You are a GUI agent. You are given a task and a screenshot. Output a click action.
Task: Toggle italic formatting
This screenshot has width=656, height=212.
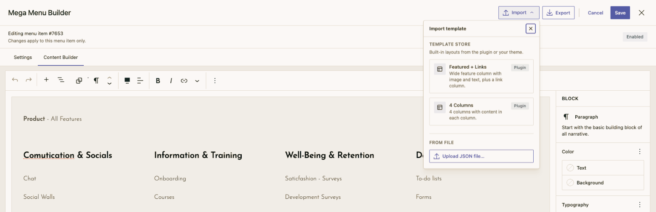(x=171, y=81)
